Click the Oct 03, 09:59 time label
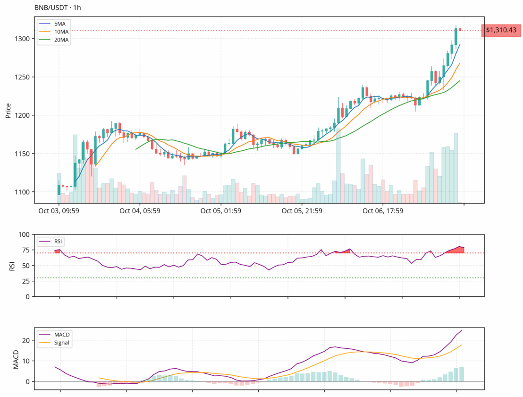523x397 pixels. point(59,211)
